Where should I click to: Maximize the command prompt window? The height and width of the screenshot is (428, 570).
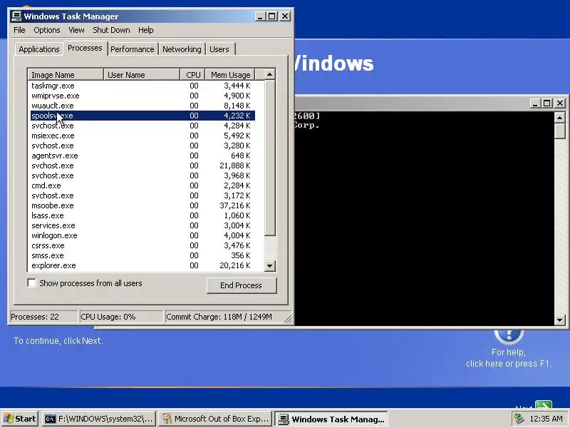point(546,103)
